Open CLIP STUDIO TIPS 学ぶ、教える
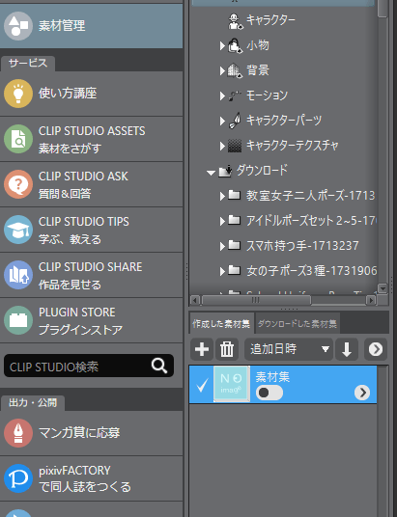 [x=91, y=230]
